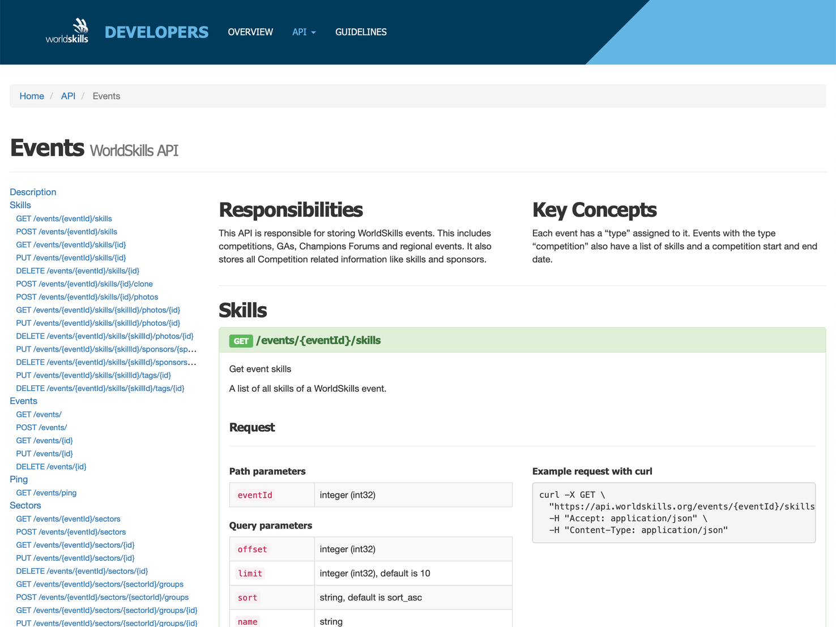Click the Key Concepts heading
The height and width of the screenshot is (627, 836).
pyautogui.click(x=594, y=210)
